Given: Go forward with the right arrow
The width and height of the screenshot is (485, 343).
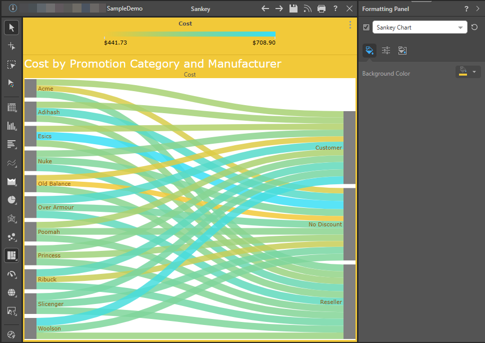Looking at the screenshot, I should coord(279,9).
